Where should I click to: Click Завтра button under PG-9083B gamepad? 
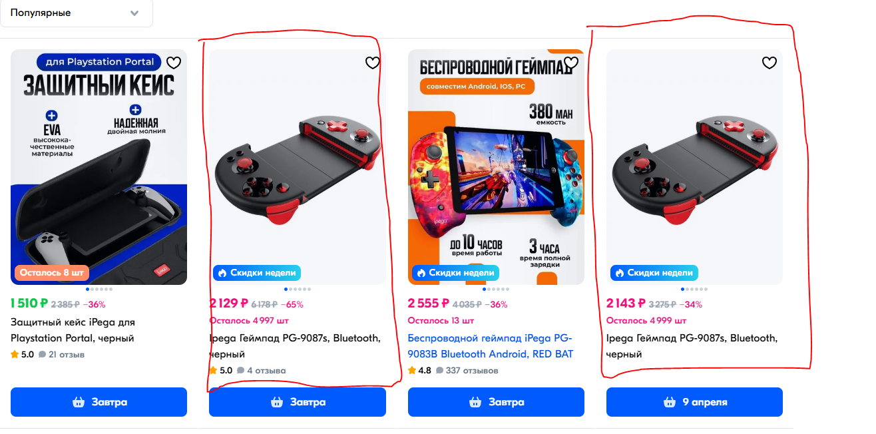(x=496, y=402)
